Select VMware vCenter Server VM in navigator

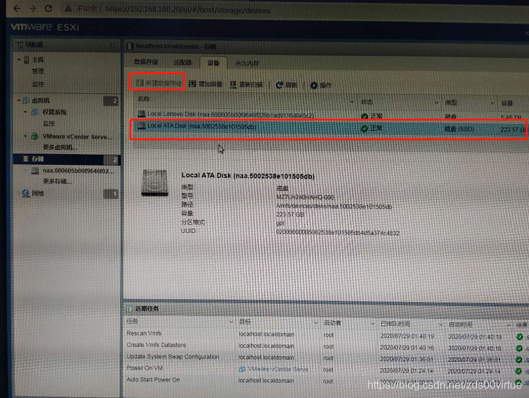coord(77,136)
